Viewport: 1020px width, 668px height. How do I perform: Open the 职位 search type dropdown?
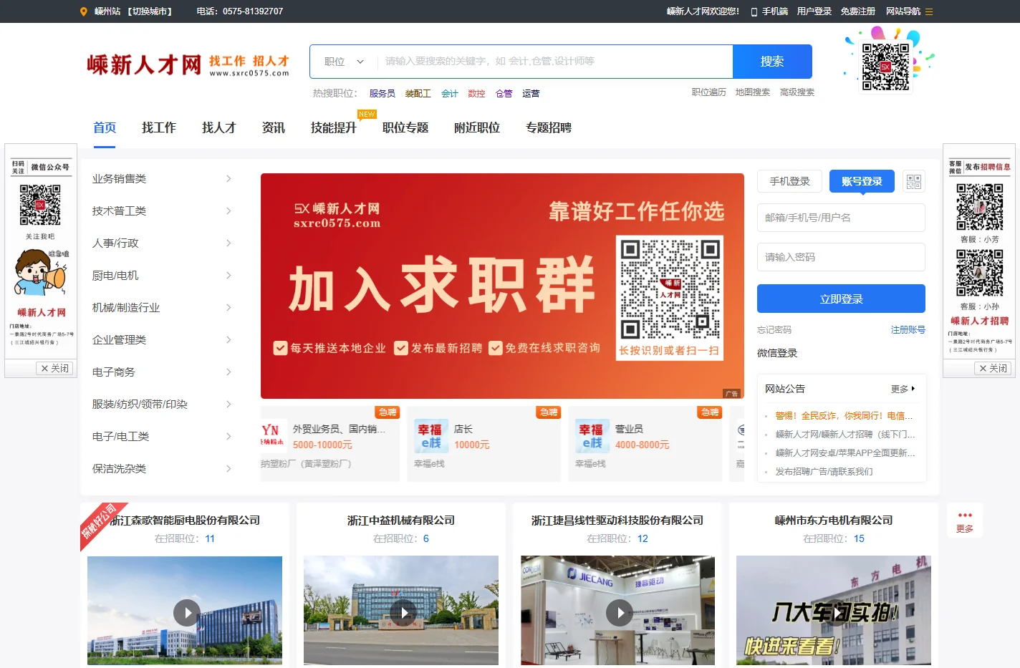pyautogui.click(x=344, y=62)
